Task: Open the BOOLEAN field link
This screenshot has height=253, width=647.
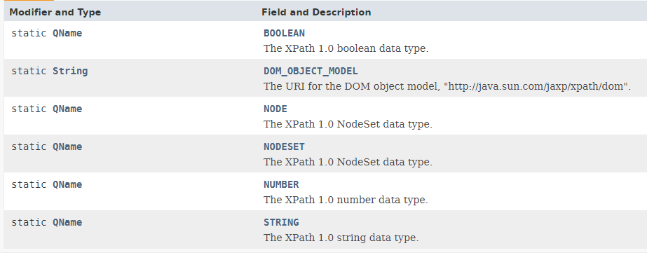Action: click(x=284, y=33)
